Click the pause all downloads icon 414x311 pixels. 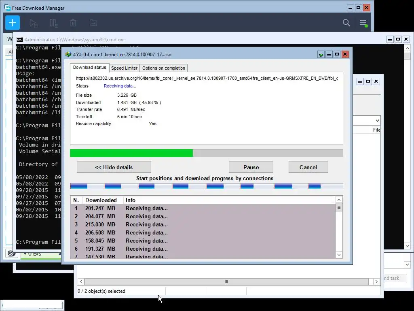[x=54, y=23]
